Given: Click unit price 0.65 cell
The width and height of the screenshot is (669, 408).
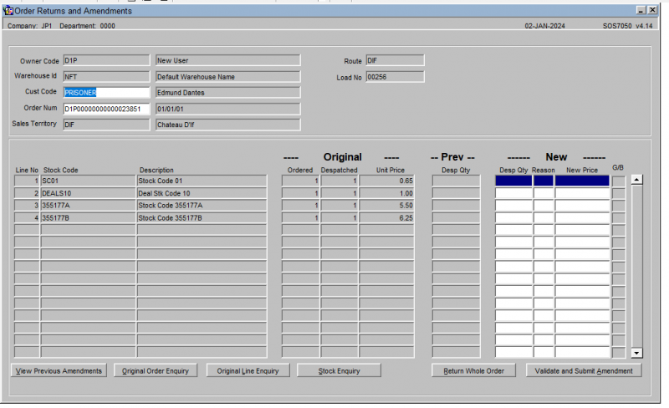Looking at the screenshot, I should click(x=386, y=181).
